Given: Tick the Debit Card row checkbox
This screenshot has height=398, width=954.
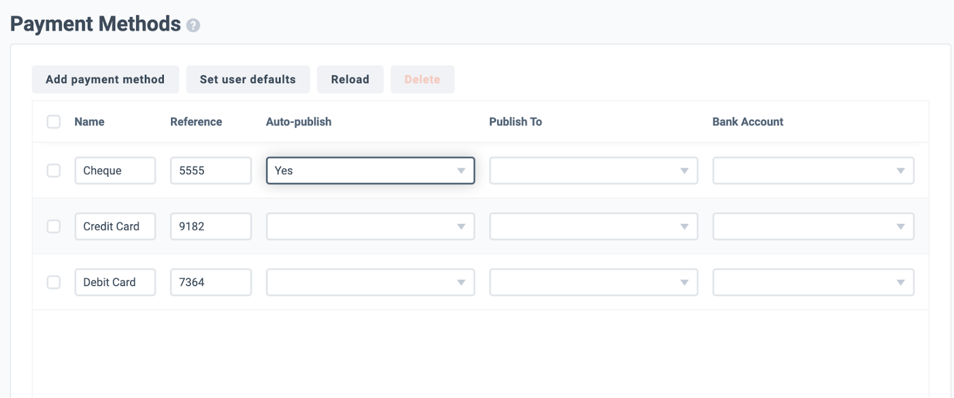Looking at the screenshot, I should pyautogui.click(x=54, y=282).
